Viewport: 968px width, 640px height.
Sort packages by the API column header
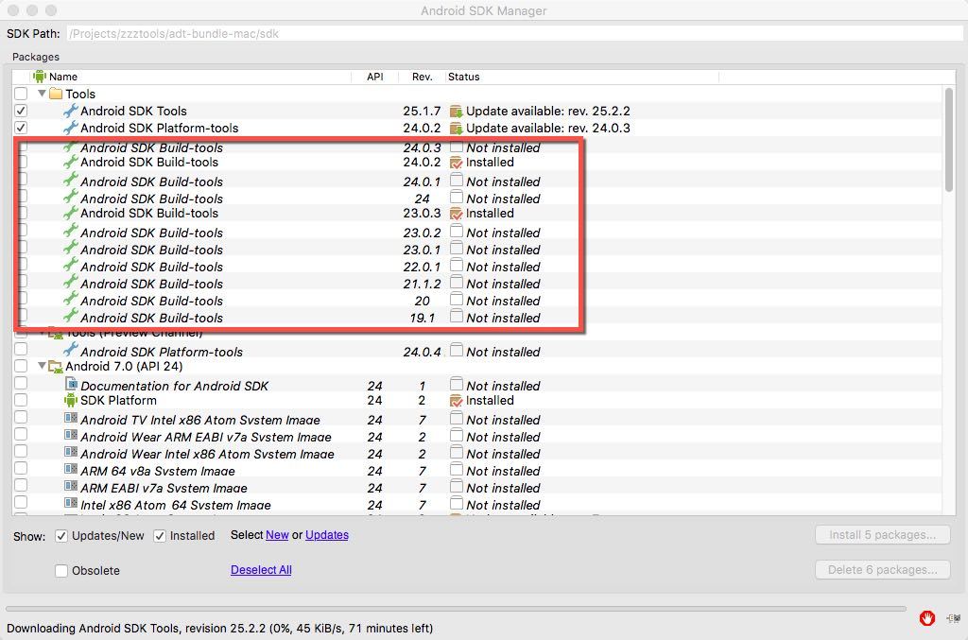coord(374,77)
